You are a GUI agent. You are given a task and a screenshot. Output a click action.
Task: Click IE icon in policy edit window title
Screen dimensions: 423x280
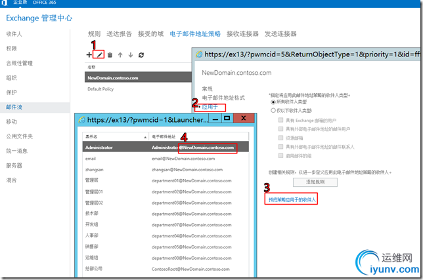point(199,54)
